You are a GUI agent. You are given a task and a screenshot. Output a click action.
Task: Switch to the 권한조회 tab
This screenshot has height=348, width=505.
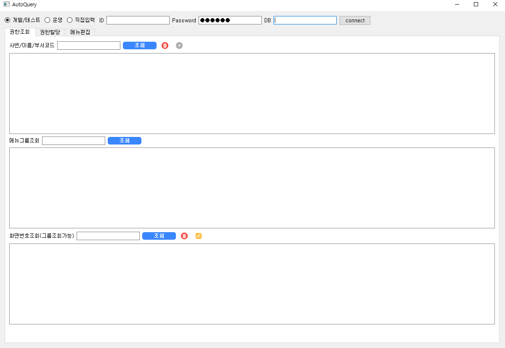pyautogui.click(x=20, y=32)
